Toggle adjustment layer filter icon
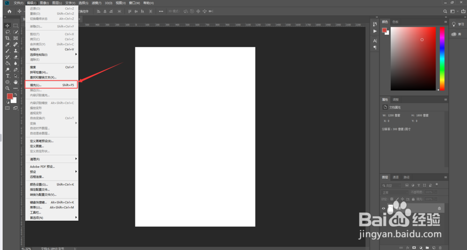Viewport: 467px width, 250px height. [413, 185]
